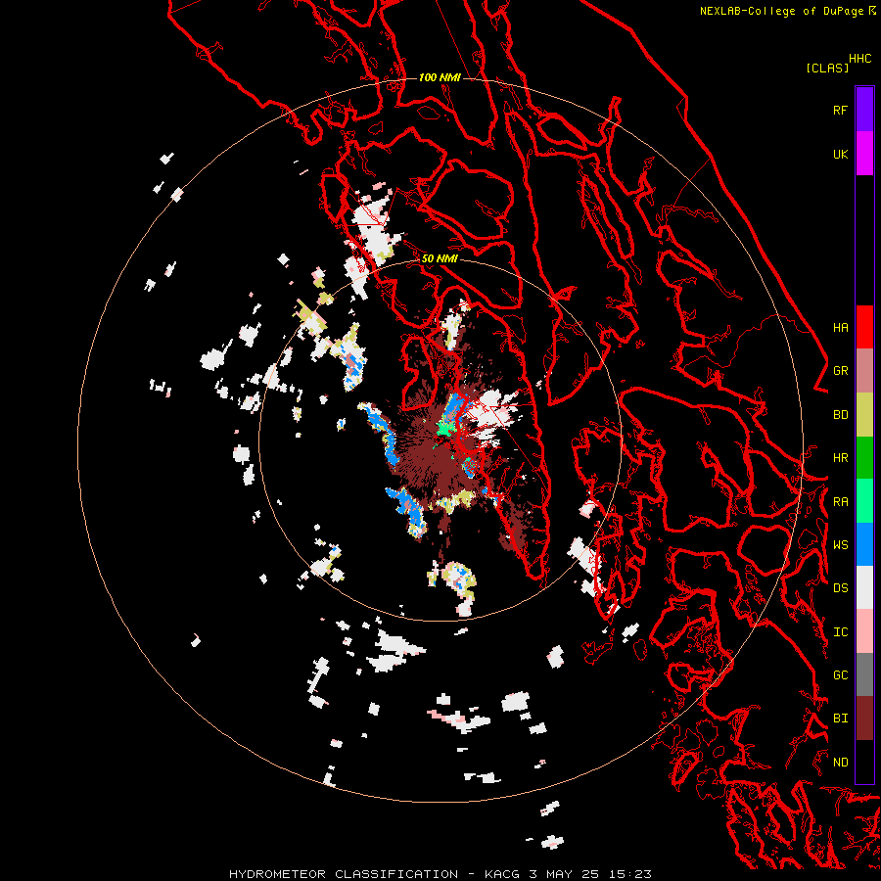Click the BI legend label
This screenshot has height=881, width=881.
[840, 719]
